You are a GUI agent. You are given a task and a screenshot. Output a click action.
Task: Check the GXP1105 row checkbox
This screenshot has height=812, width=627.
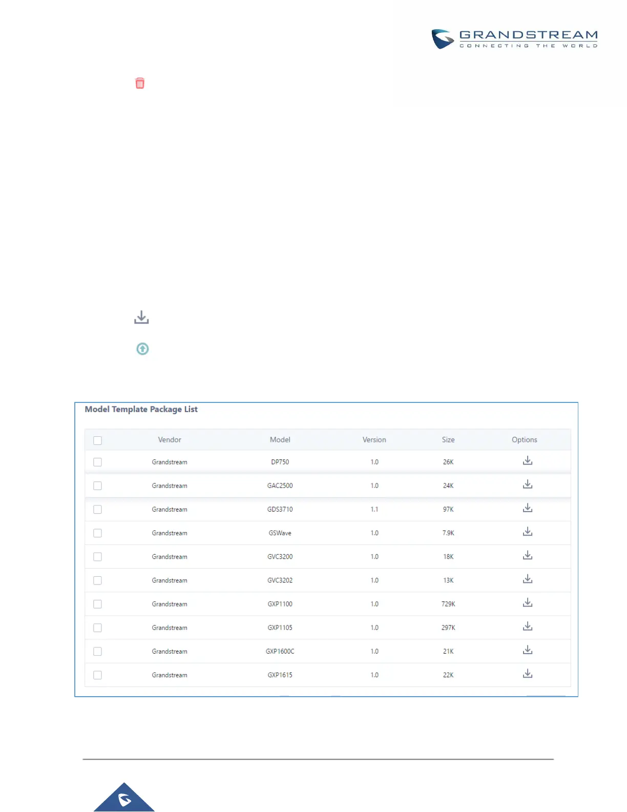click(98, 627)
